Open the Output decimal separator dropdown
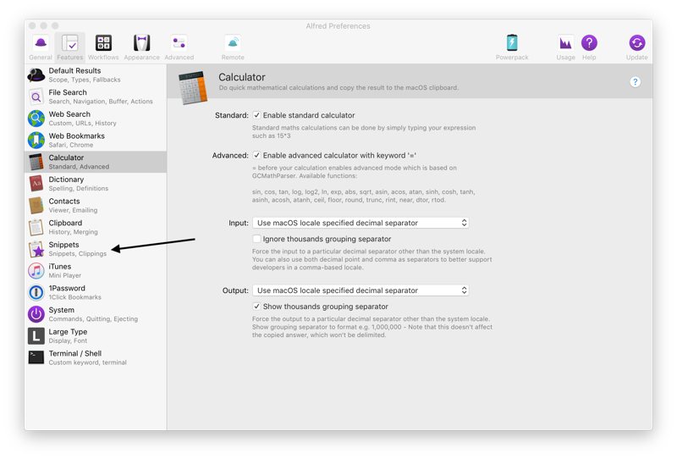This screenshot has width=677, height=459. (x=361, y=290)
